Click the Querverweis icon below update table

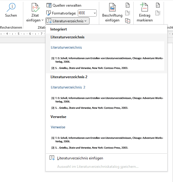point(128,21)
